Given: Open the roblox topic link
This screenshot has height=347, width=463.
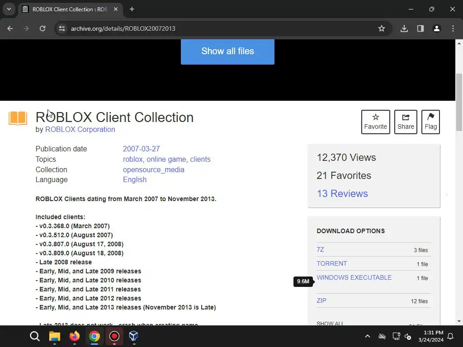Looking at the screenshot, I should pos(133,159).
